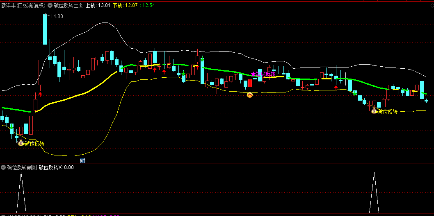Click the green 12.54 value
Image resolution: width=434 pixels, height=216 pixels.
147,5
